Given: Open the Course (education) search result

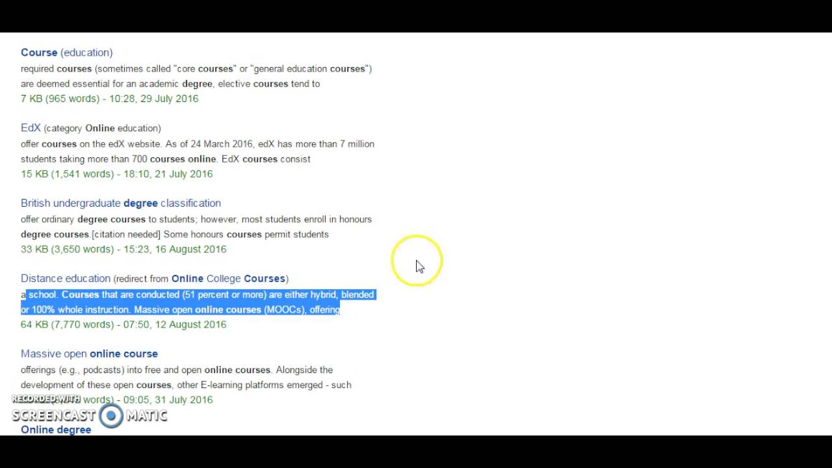Looking at the screenshot, I should coord(66,53).
